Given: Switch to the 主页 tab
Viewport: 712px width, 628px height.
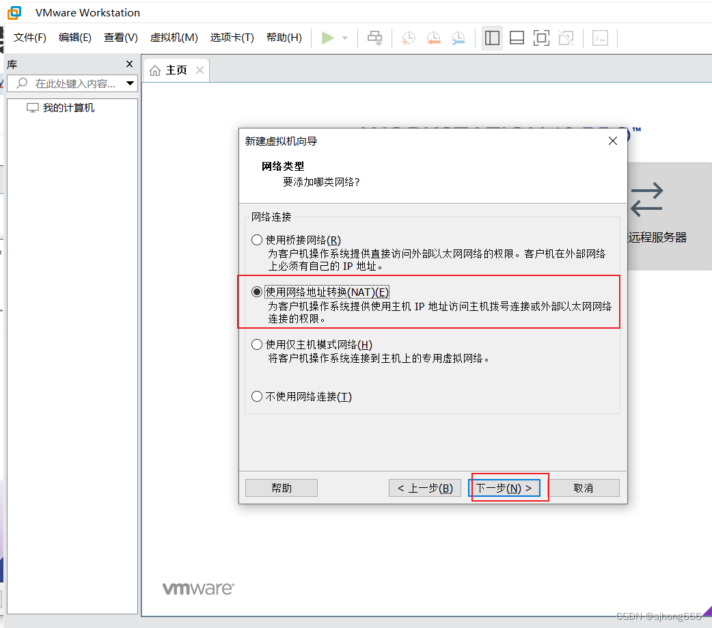Looking at the screenshot, I should 176,70.
